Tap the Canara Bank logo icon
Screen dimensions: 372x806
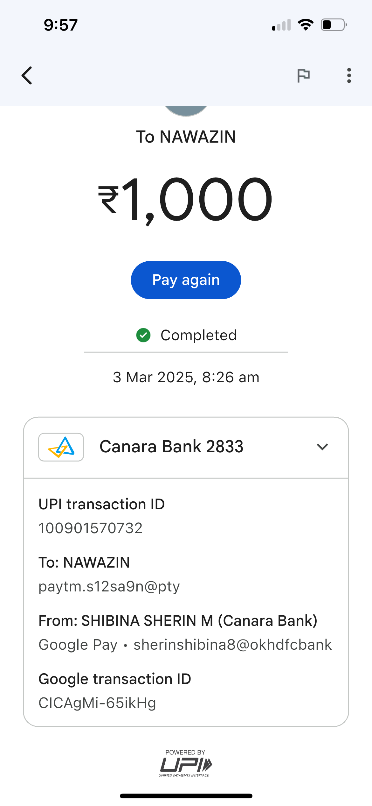pyautogui.click(x=61, y=447)
